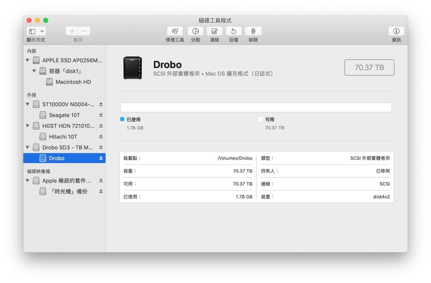Image resolution: width=431 pixels, height=283 pixels.
Task: Click the remove volume minus button
Action: point(84,31)
